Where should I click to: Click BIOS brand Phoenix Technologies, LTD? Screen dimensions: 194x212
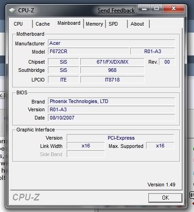[111, 101]
